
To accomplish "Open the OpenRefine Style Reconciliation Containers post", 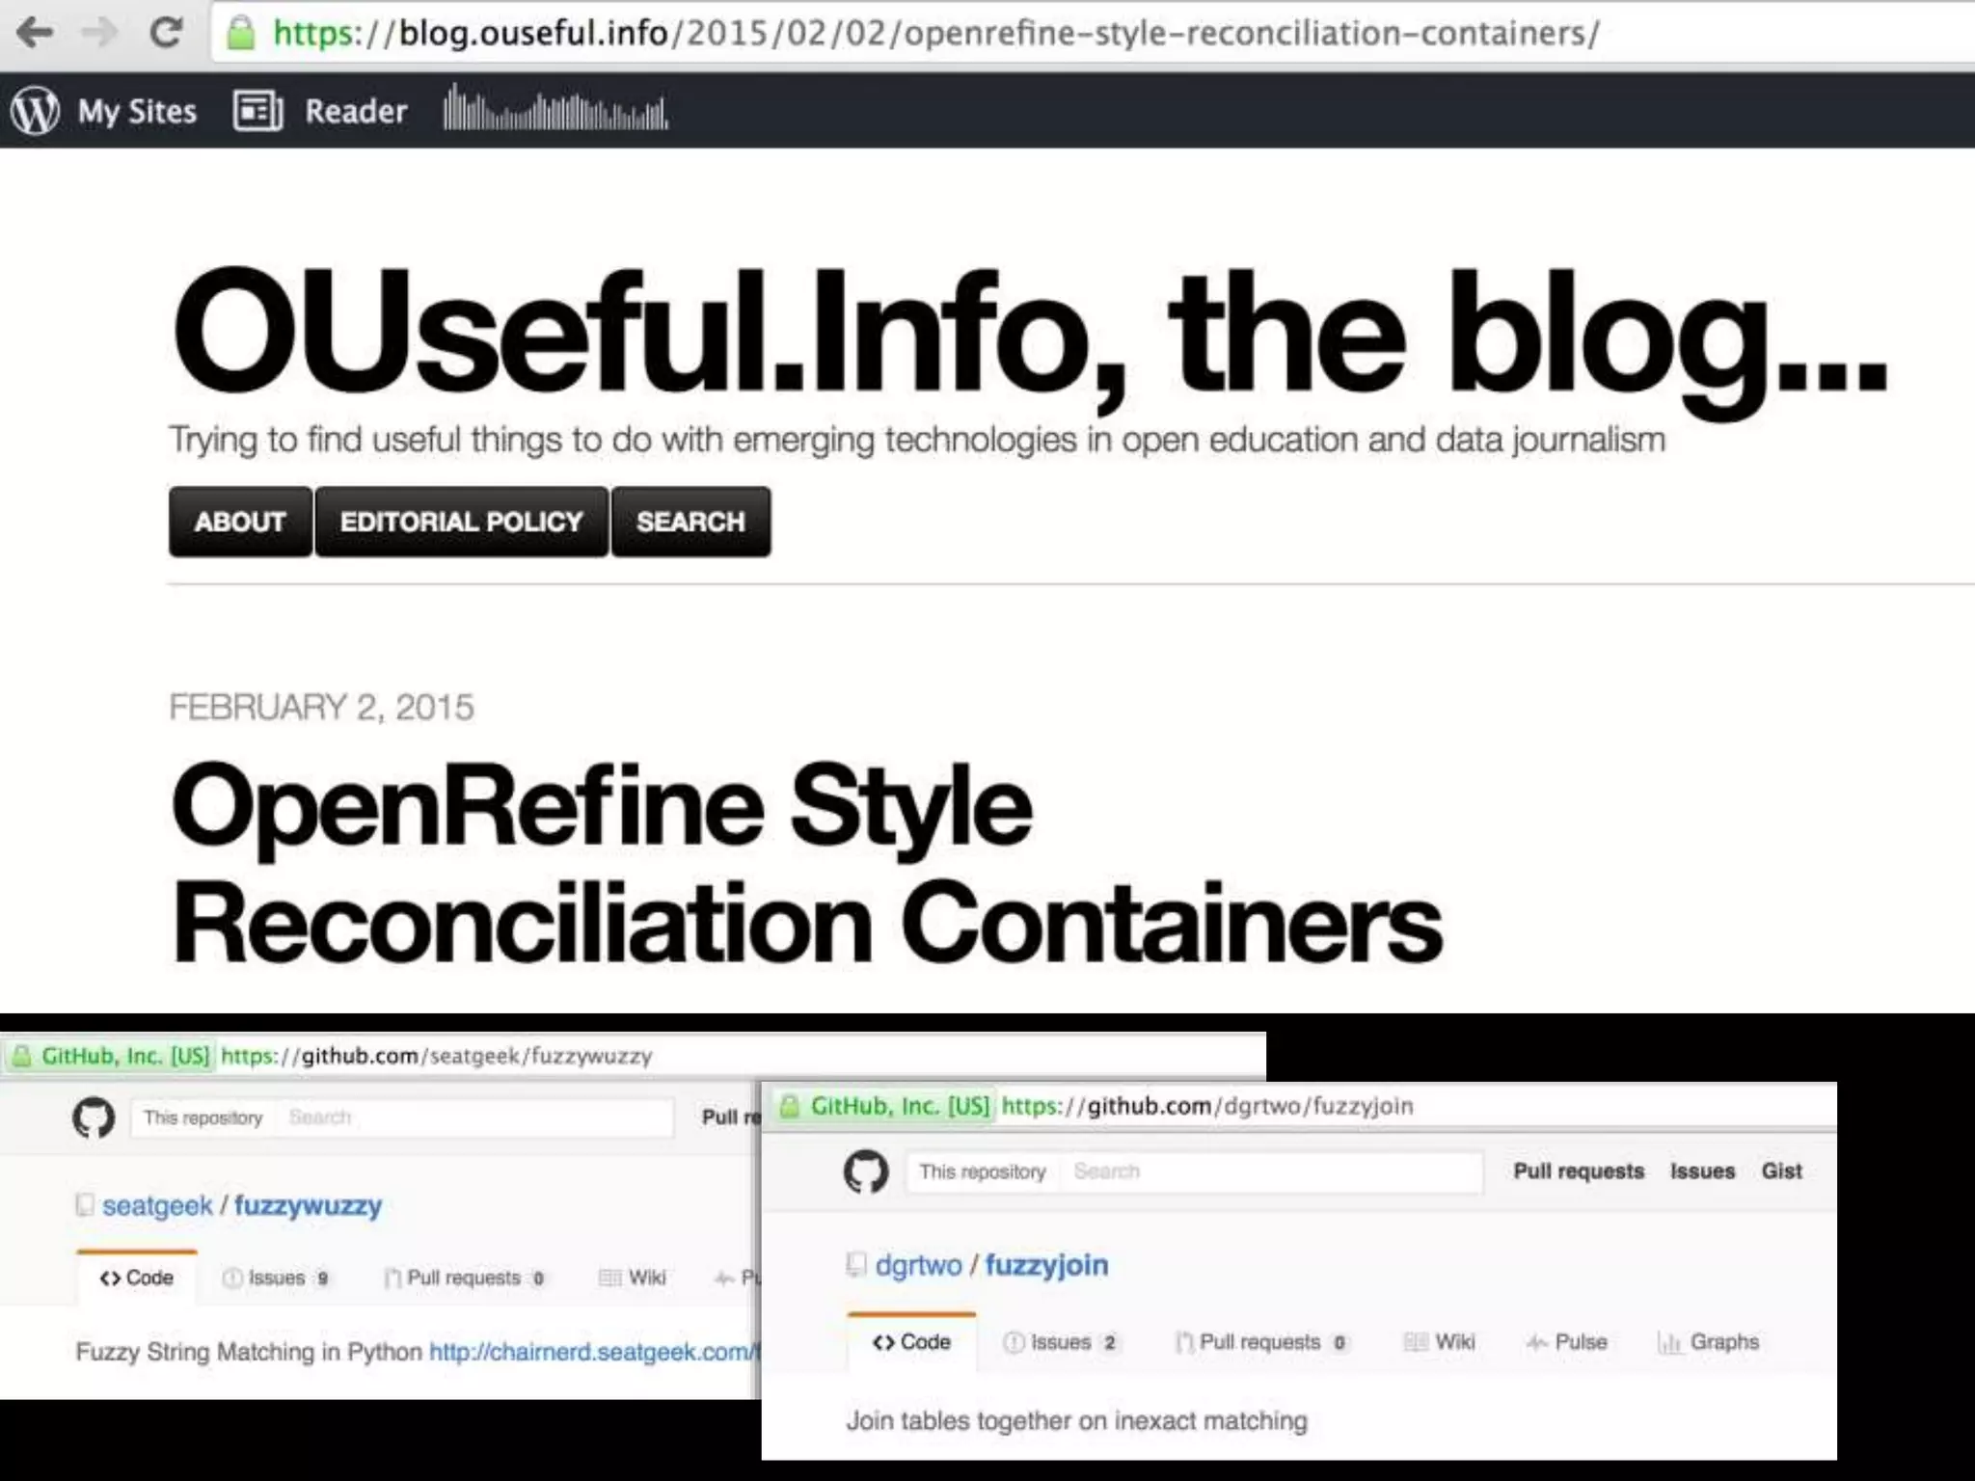I will pyautogui.click(x=806, y=862).
